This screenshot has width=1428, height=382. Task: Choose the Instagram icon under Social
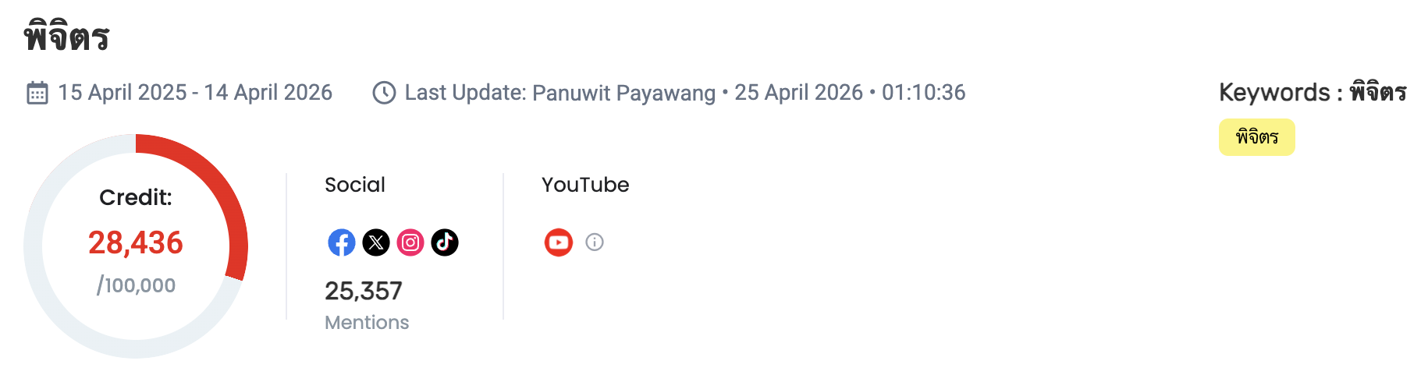tap(410, 242)
